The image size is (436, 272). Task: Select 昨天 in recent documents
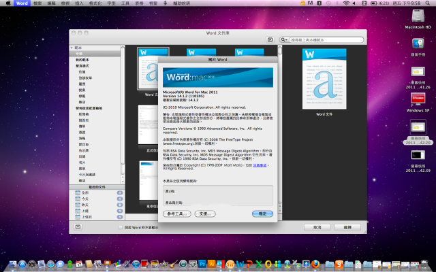(x=96, y=205)
